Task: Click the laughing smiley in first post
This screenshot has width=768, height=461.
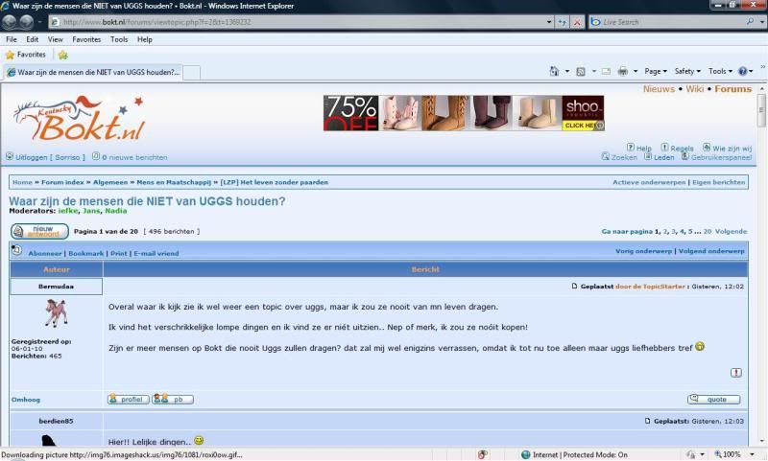Action: (700, 347)
